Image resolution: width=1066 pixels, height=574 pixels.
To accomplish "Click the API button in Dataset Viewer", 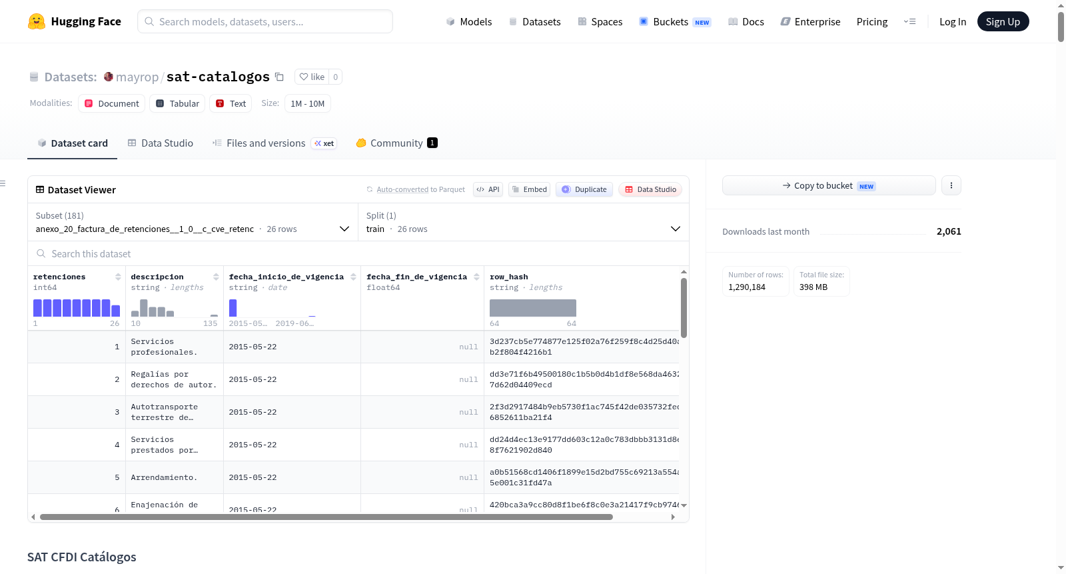I will click(x=488, y=189).
